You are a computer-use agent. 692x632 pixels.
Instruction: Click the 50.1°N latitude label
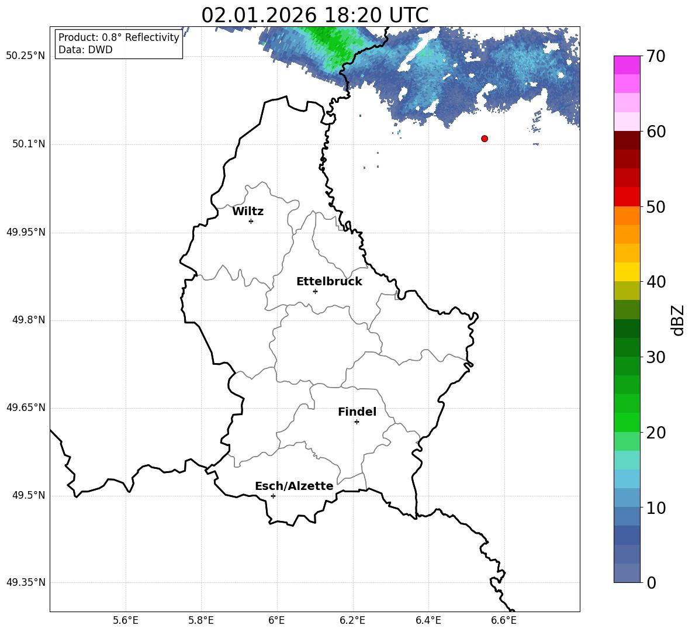[29, 144]
